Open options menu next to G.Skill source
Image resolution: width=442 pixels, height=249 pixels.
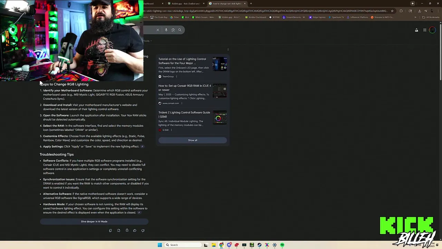coord(171,130)
